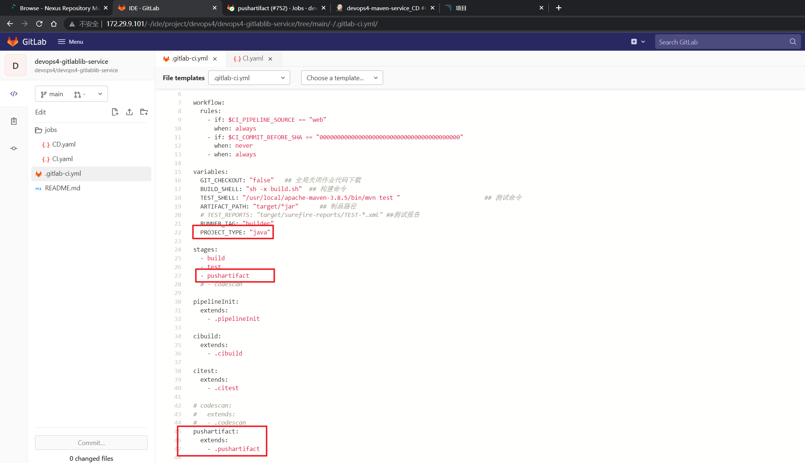Open the Review clipboard activity icon
The width and height of the screenshot is (805, 463).
[14, 121]
